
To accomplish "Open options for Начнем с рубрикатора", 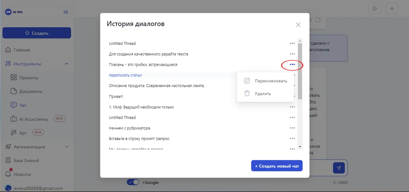I will point(292,128).
